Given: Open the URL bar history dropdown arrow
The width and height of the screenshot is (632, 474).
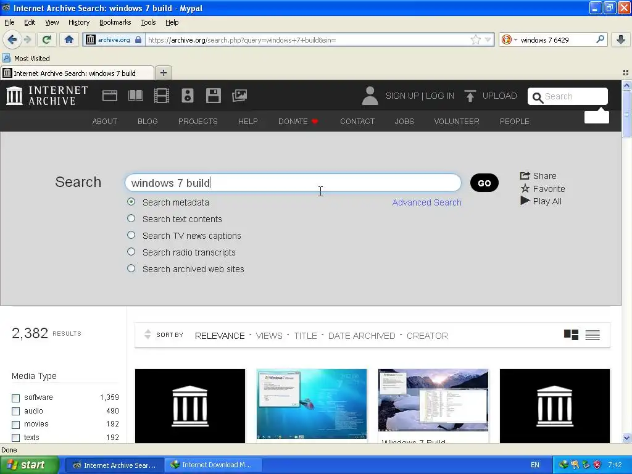Looking at the screenshot, I should 488,39.
